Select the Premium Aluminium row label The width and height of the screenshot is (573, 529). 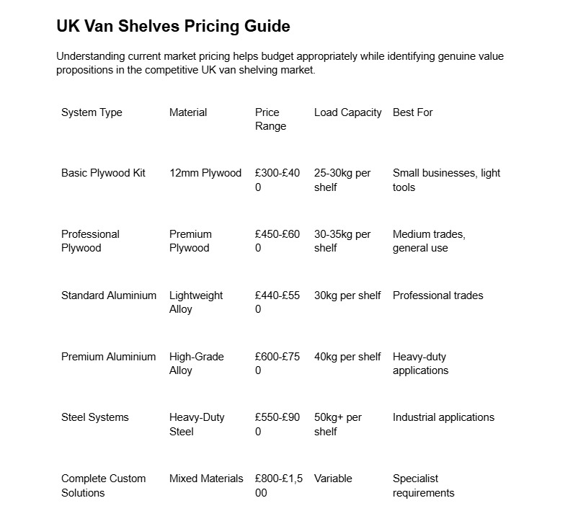109,357
